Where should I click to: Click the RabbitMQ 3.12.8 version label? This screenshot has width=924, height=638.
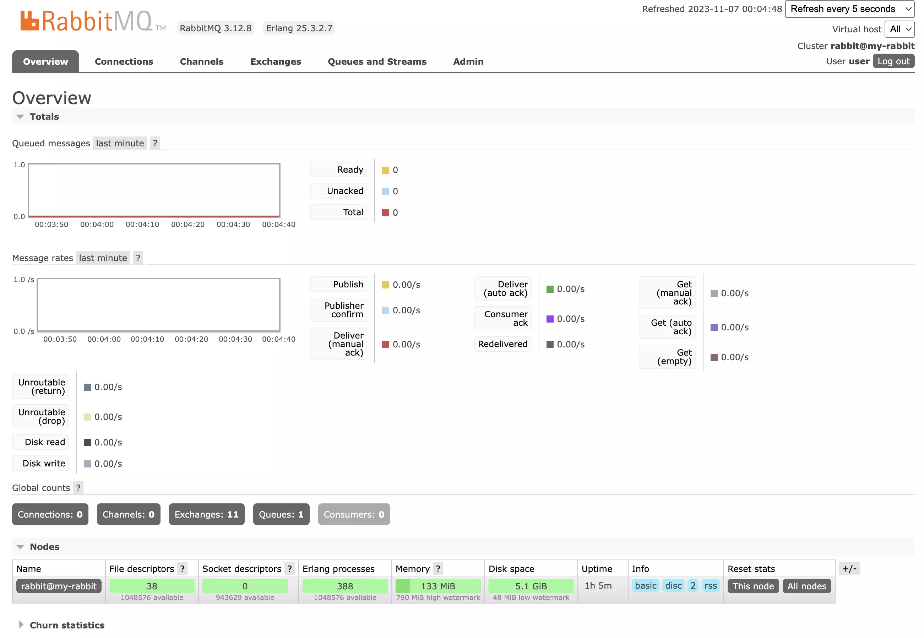(x=216, y=28)
